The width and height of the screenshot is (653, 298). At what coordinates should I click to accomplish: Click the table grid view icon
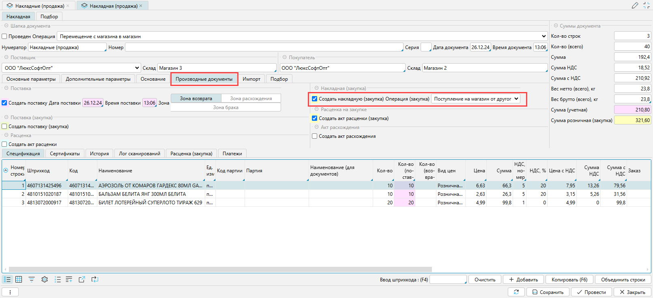[x=19, y=279]
